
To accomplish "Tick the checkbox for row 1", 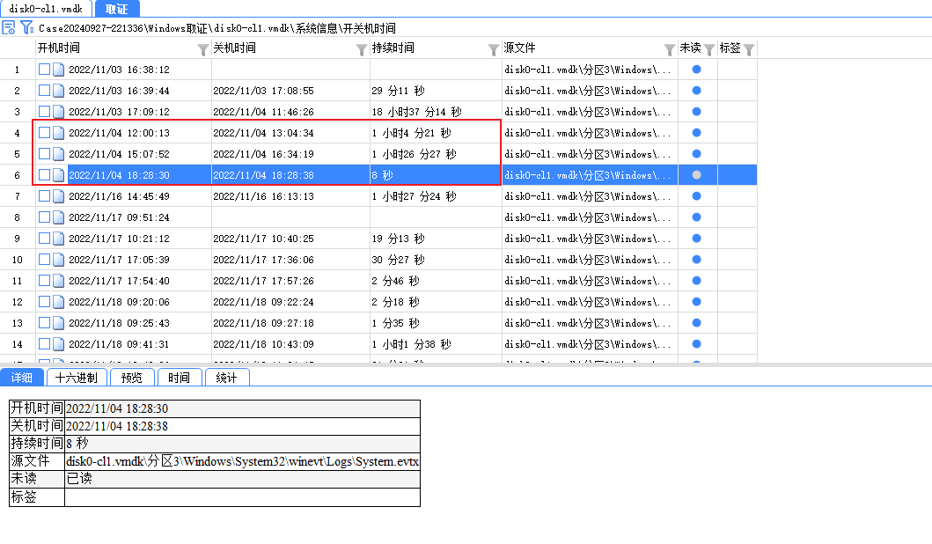I will pyautogui.click(x=44, y=70).
